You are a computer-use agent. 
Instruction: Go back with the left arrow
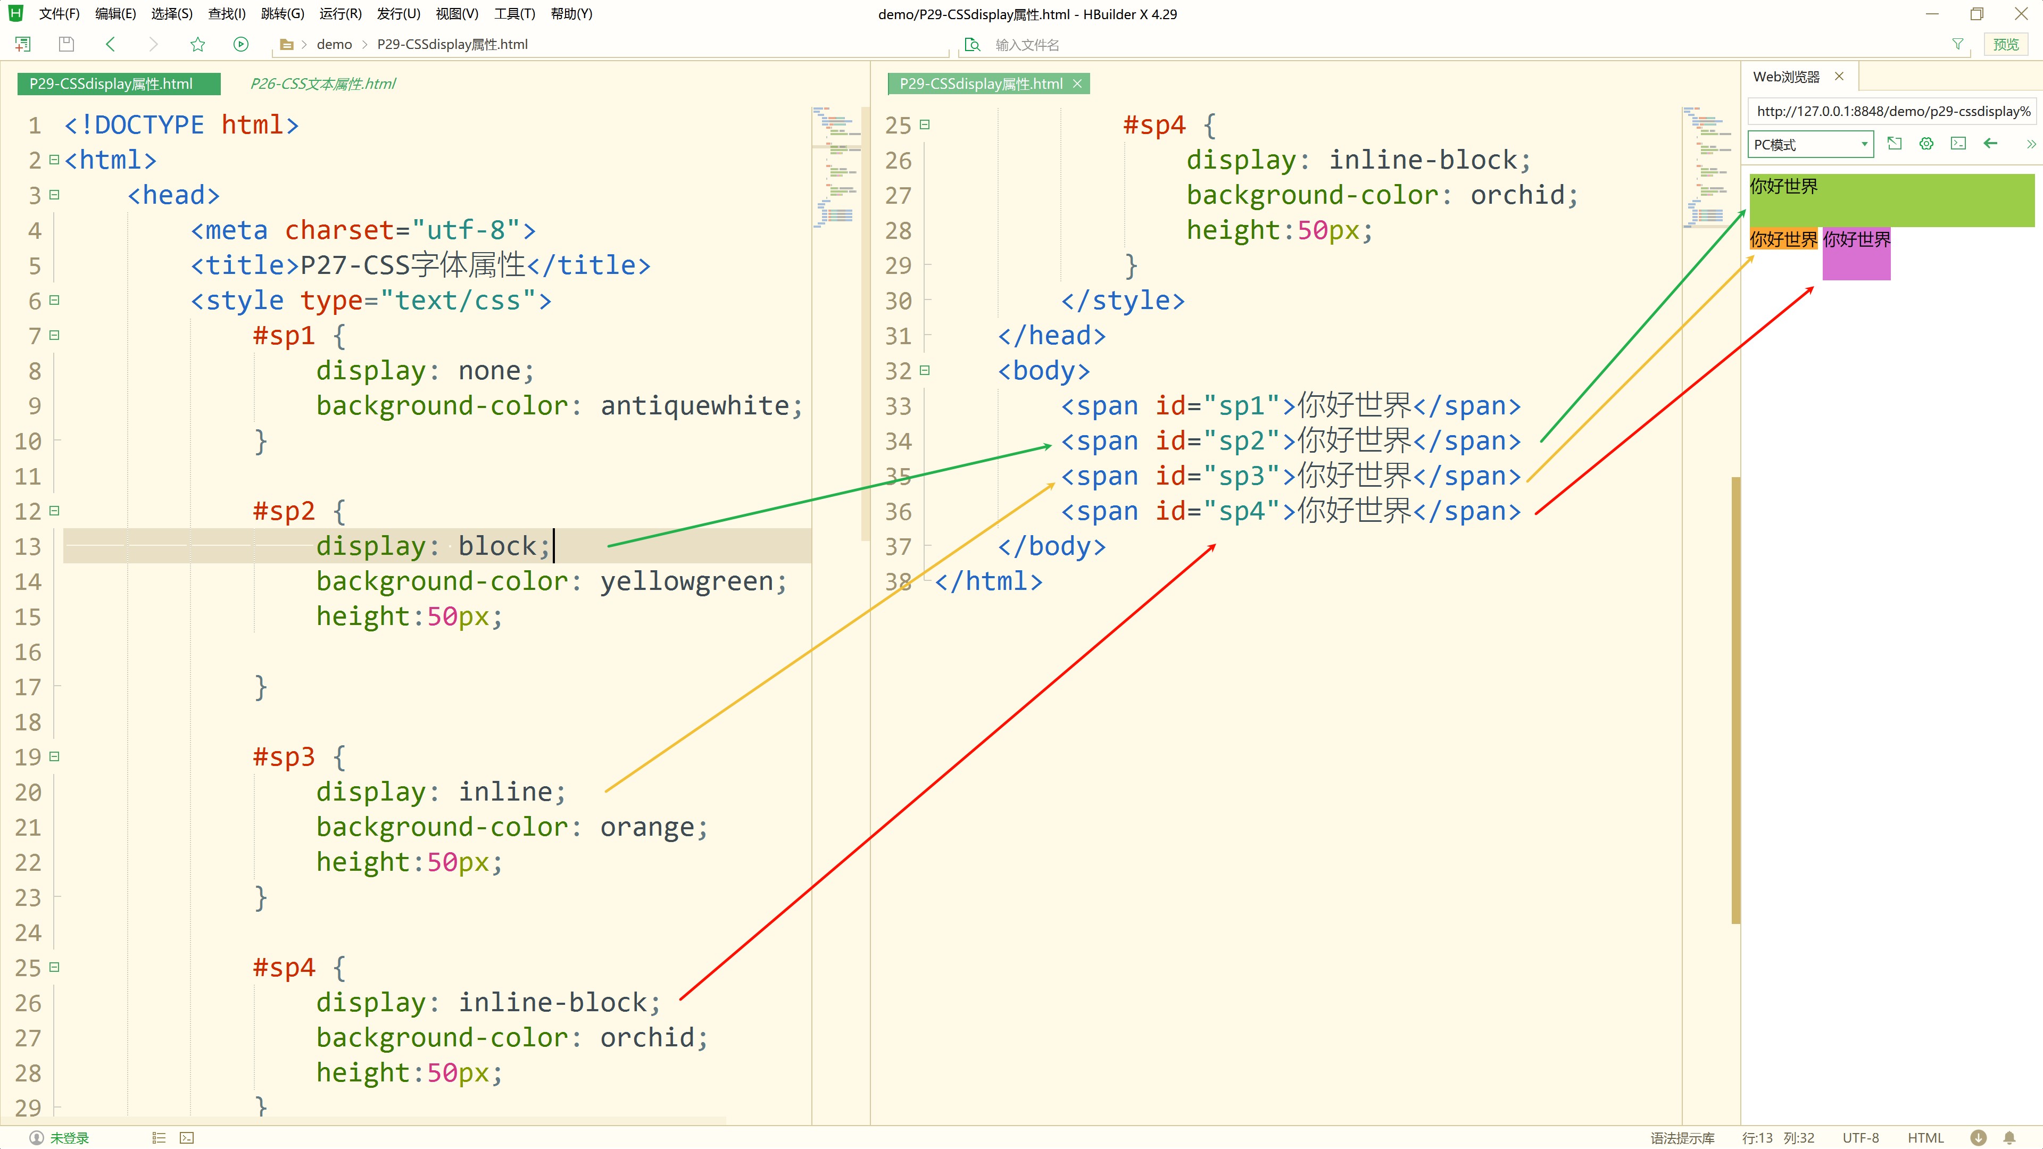(x=110, y=44)
